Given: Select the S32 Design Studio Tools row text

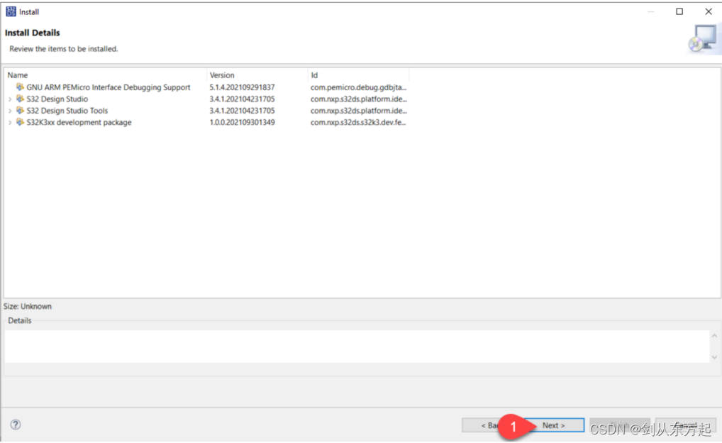Looking at the screenshot, I should [x=67, y=111].
